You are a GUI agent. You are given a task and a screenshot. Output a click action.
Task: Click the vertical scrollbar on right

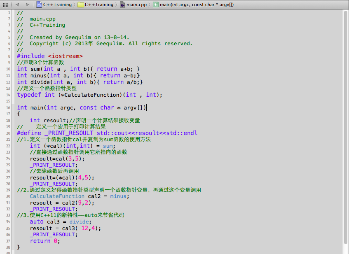(345, 132)
